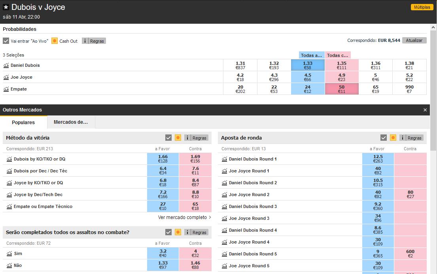The width and height of the screenshot is (437, 274).
Task: Click odds 5.2 for Joe Joyce
Action: (409, 77)
